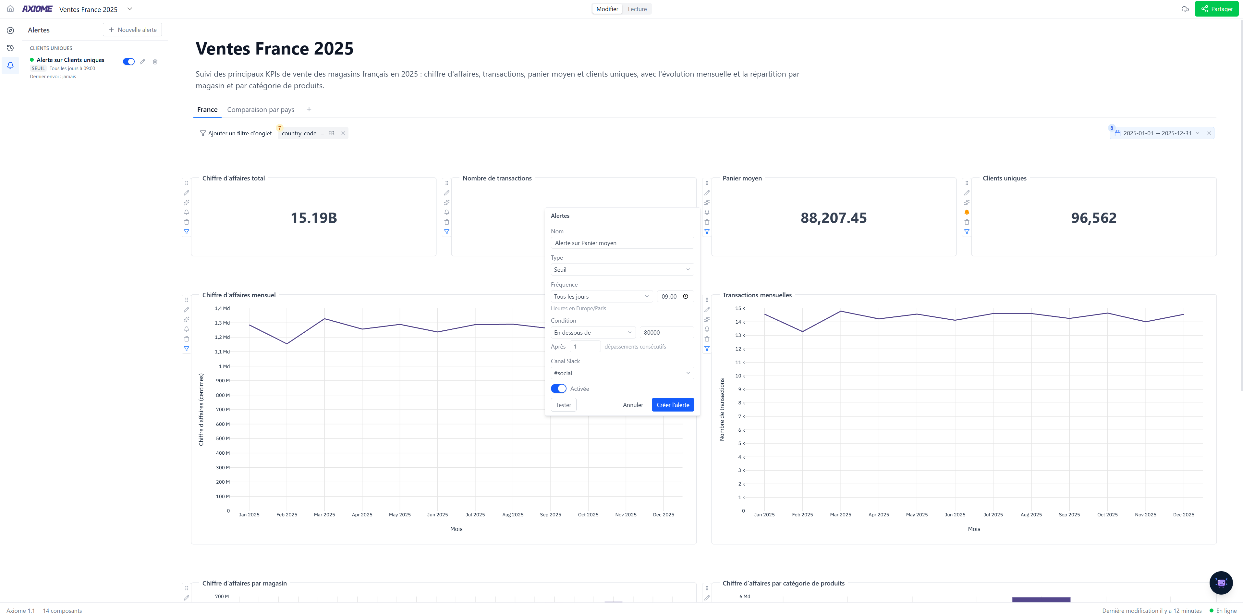This screenshot has width=1243, height=616.
Task: Go to the home page icon
Action: [10, 9]
